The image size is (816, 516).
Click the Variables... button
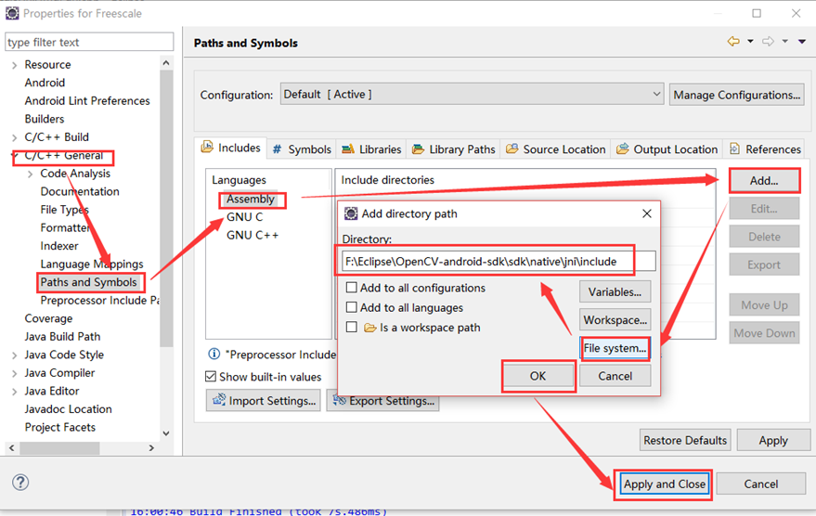pos(615,291)
